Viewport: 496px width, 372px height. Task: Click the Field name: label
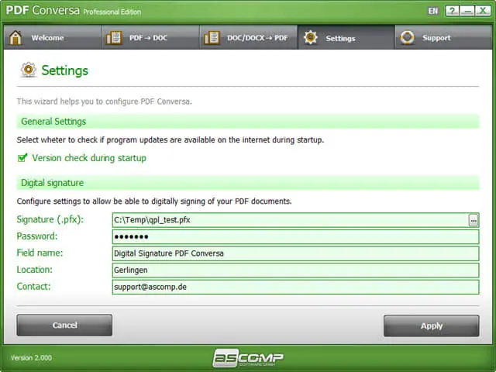coord(40,253)
